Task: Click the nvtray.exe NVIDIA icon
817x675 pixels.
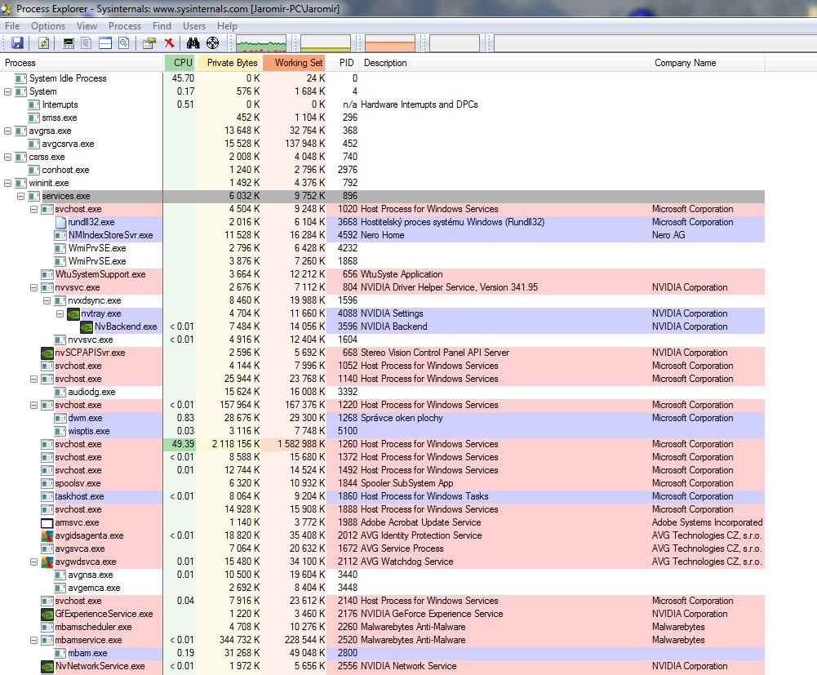Action: 73,313
